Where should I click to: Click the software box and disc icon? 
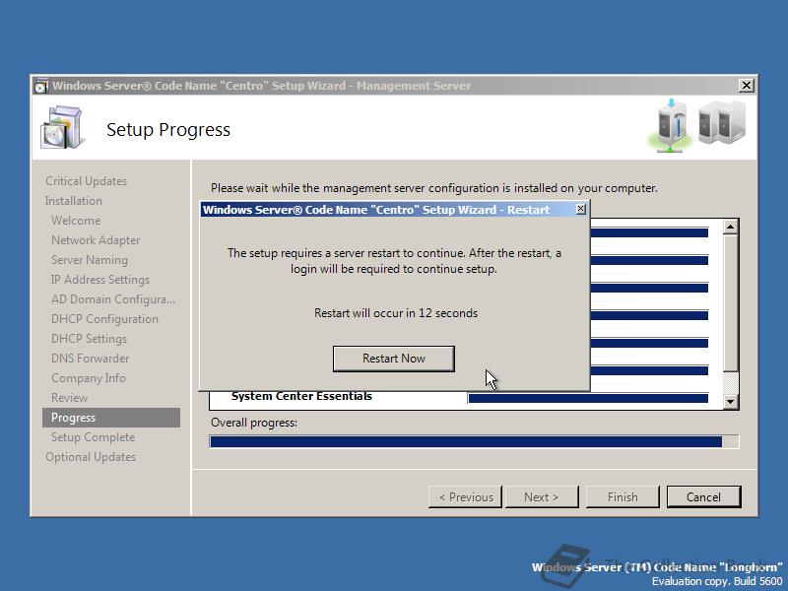61,128
